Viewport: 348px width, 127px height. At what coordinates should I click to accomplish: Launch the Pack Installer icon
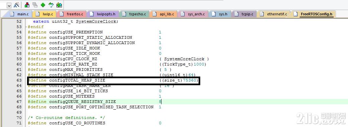click(x=59, y=5)
